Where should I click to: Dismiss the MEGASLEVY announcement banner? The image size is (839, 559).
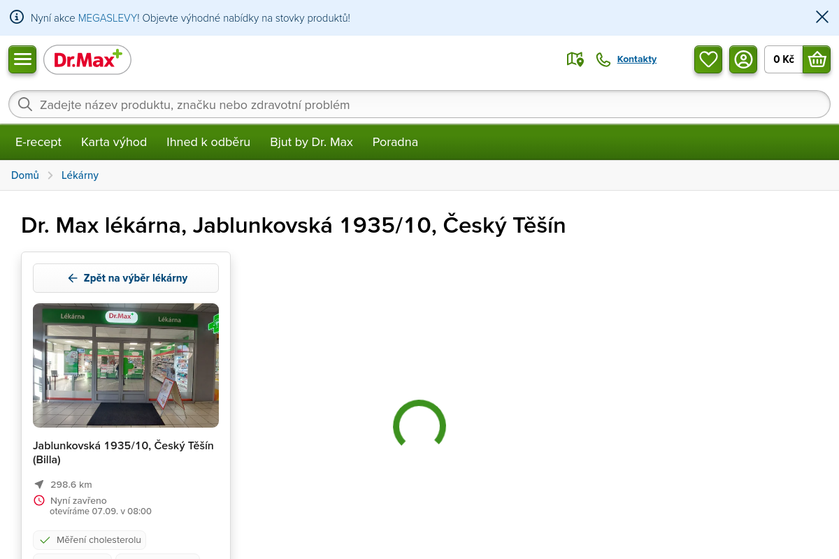pyautogui.click(x=822, y=17)
